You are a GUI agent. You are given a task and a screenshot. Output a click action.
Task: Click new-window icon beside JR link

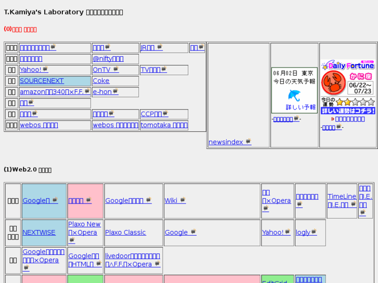pos(160,47)
